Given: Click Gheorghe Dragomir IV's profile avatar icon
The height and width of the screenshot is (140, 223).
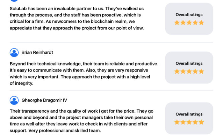Looking at the screenshot, I should coord(14,100).
